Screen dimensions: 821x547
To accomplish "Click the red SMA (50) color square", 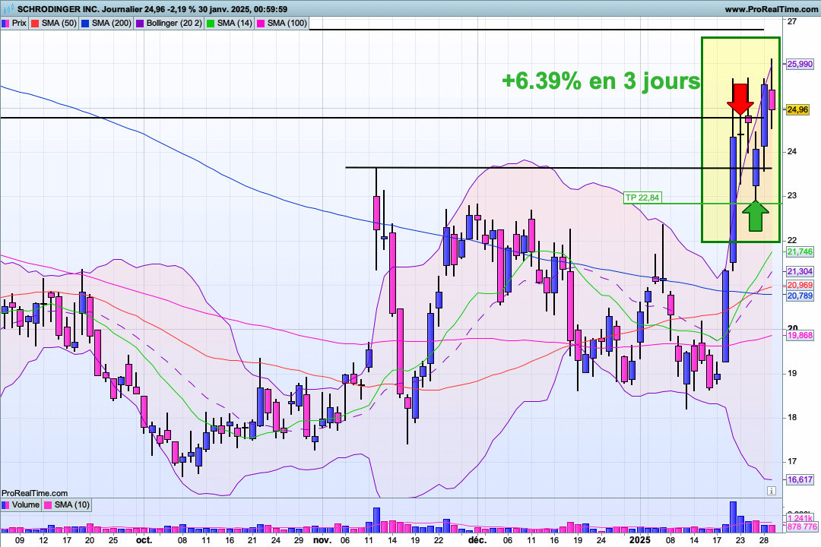I will coord(34,23).
